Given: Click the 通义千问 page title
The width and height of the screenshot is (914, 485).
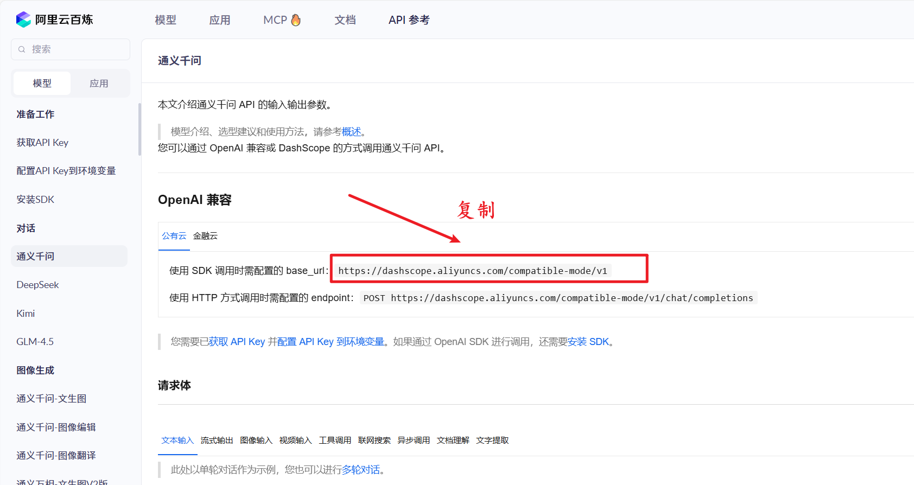Looking at the screenshot, I should (180, 61).
